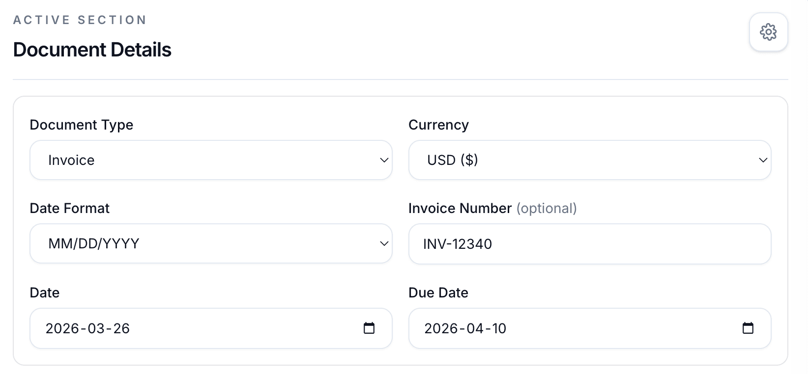
Task: Open the calendar picker for Due Date
Action: coord(749,328)
